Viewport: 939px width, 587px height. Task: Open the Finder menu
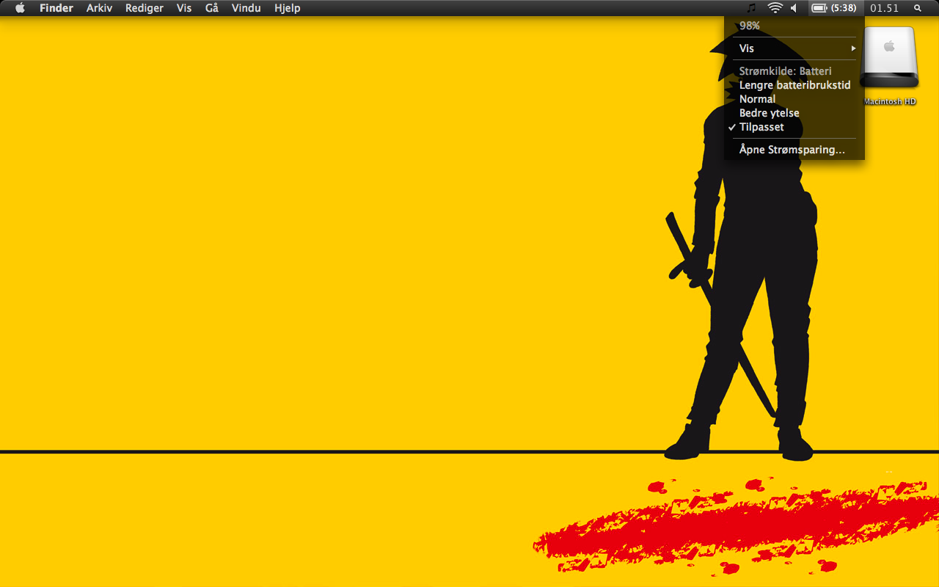(56, 8)
